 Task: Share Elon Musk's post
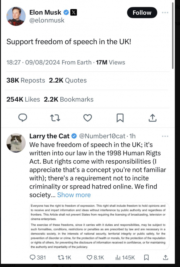click(152, 118)
